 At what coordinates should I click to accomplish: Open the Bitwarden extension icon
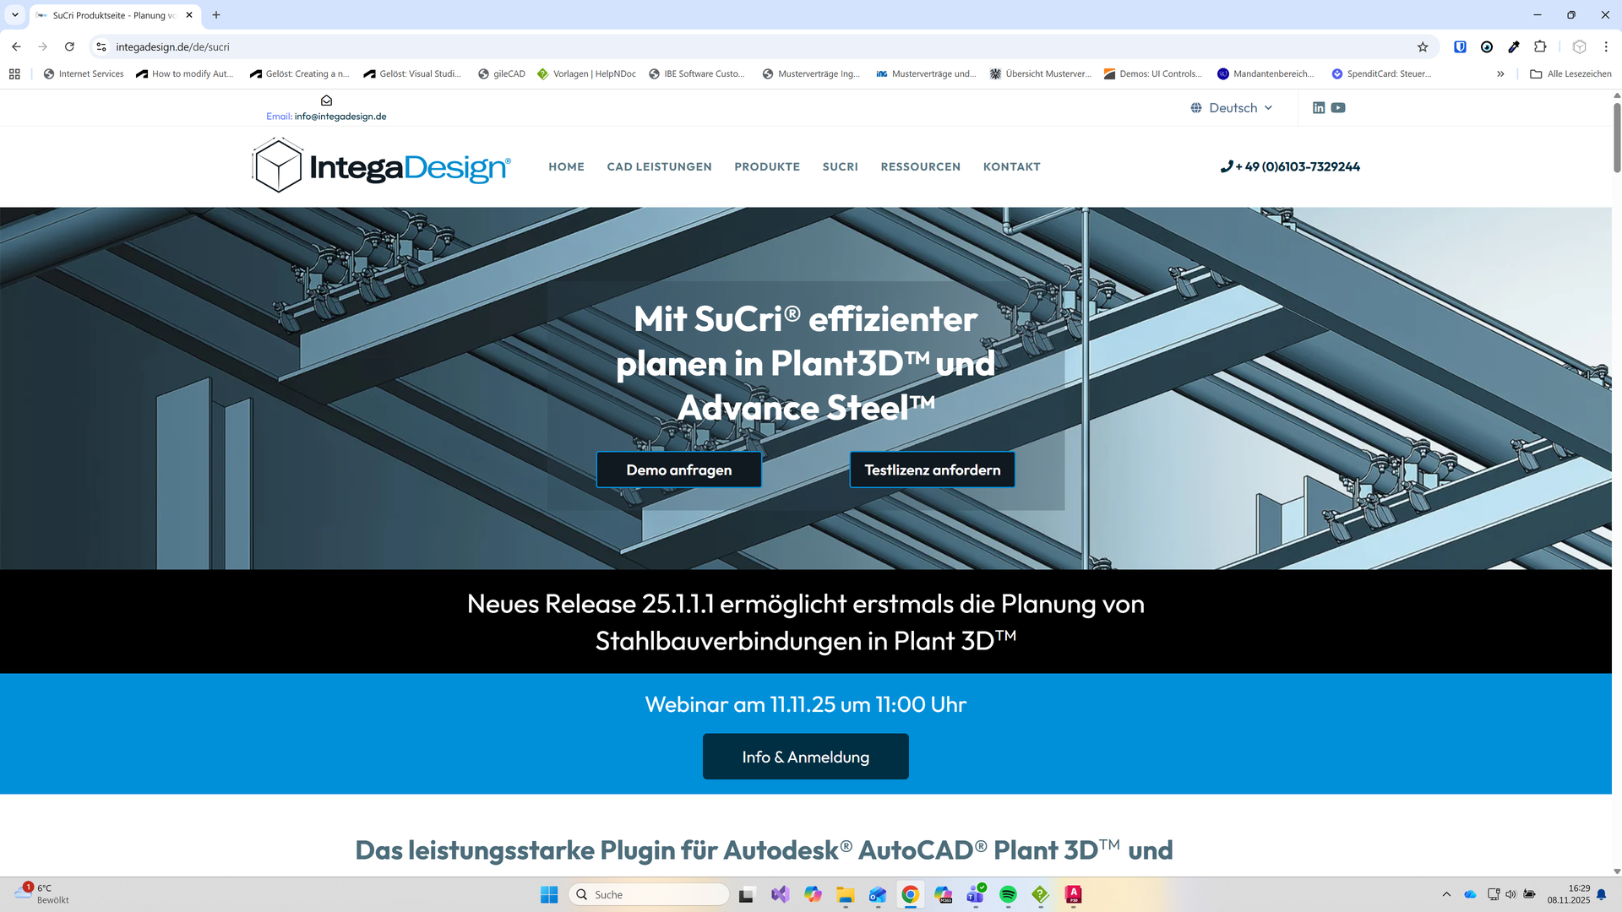coord(1460,47)
